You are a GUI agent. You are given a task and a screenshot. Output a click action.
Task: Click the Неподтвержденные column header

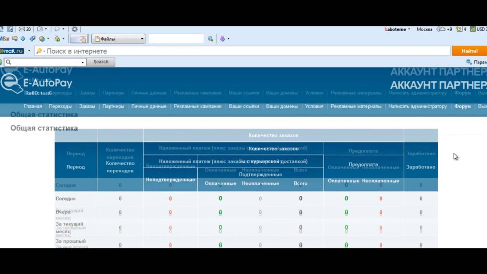(x=170, y=180)
